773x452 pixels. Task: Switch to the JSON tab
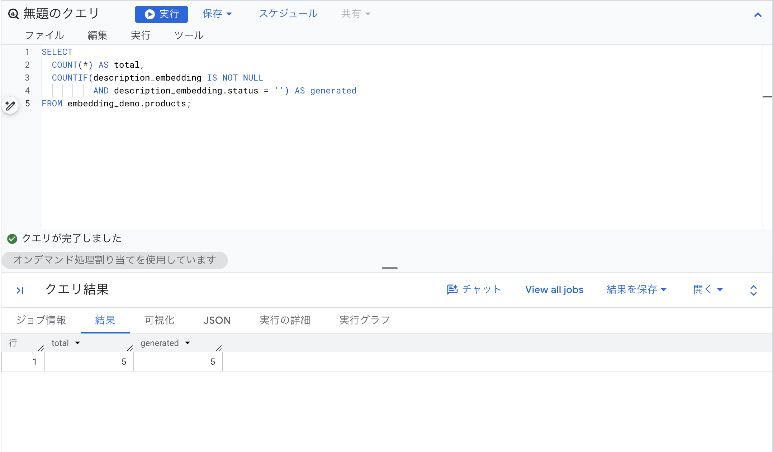[217, 320]
